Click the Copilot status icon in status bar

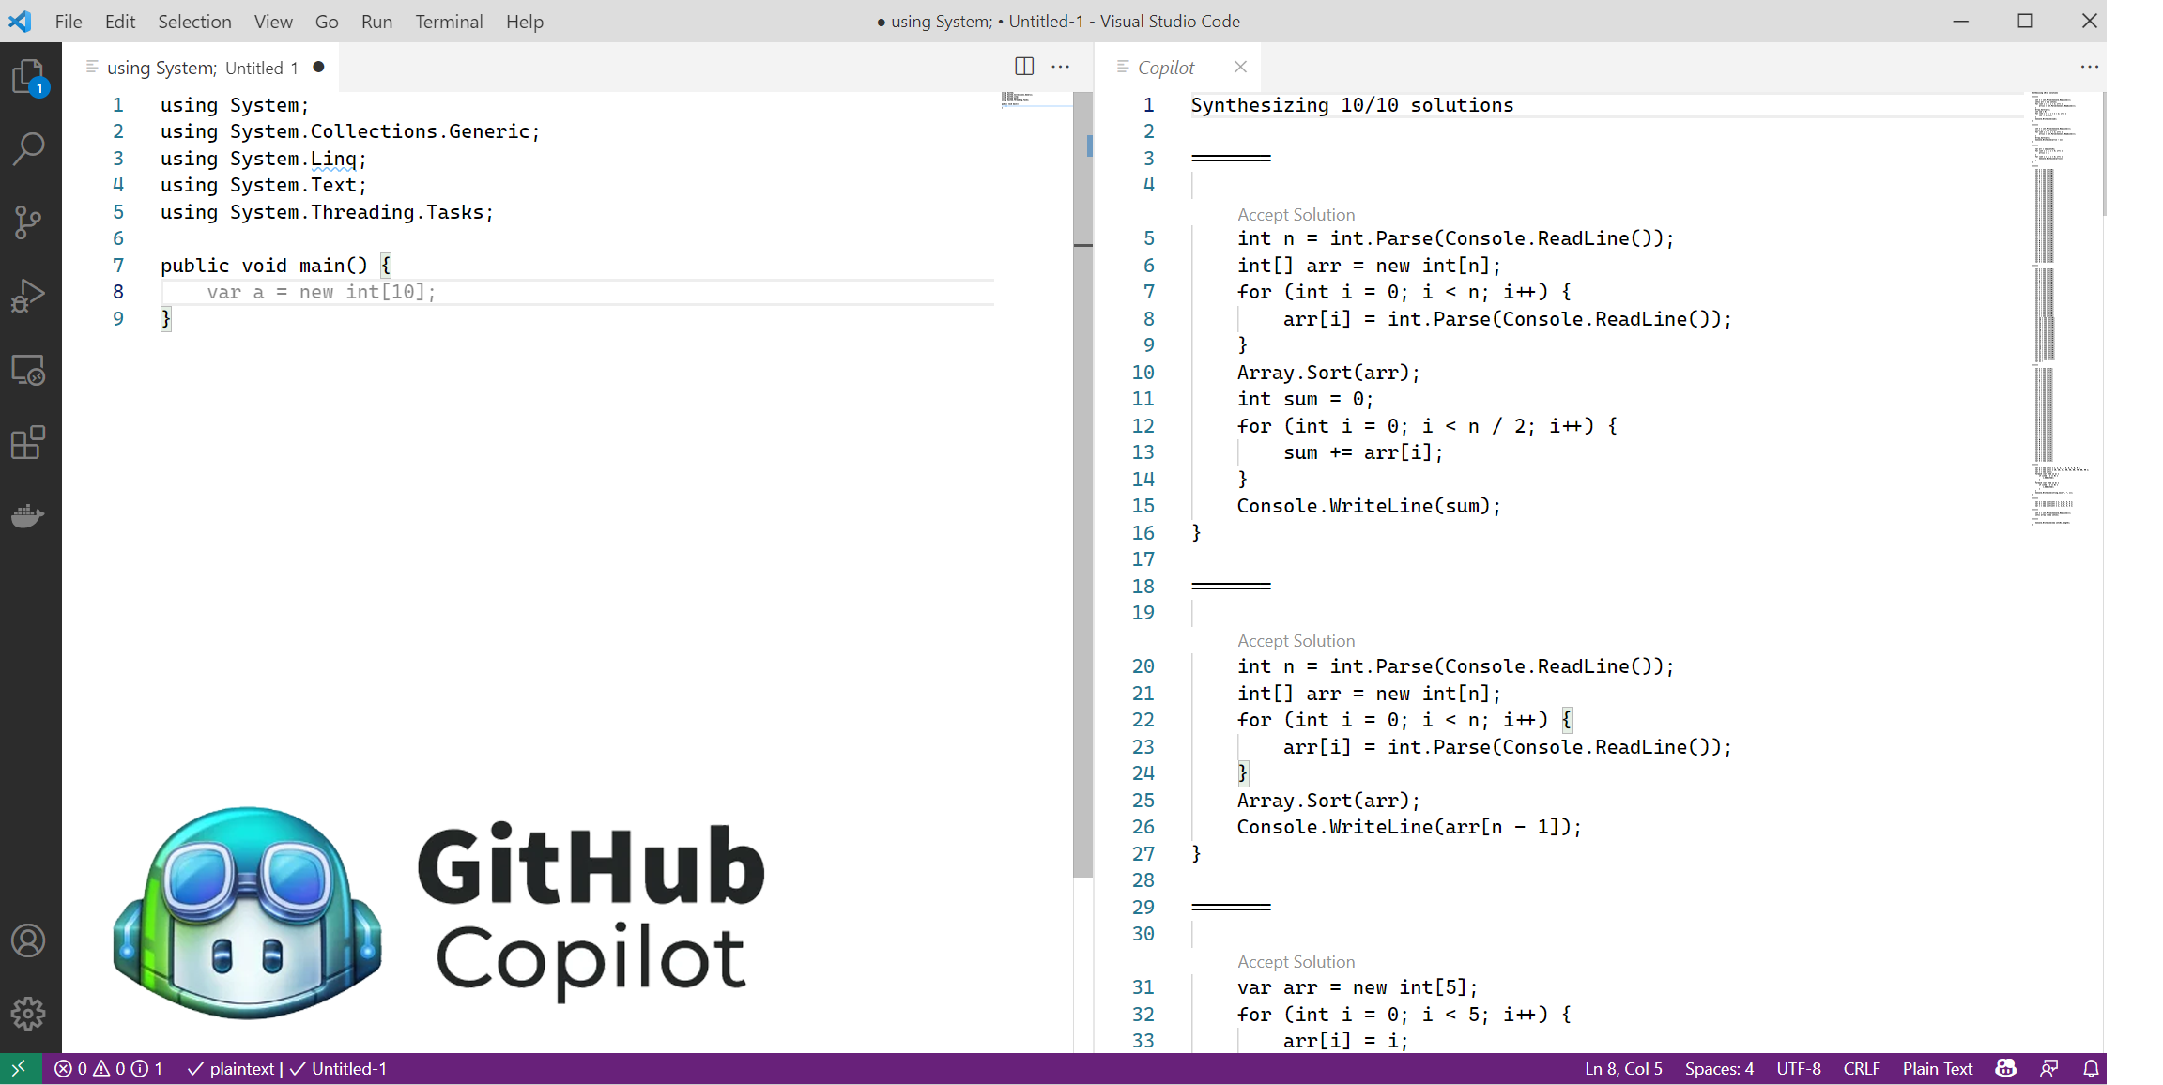(x=2005, y=1068)
